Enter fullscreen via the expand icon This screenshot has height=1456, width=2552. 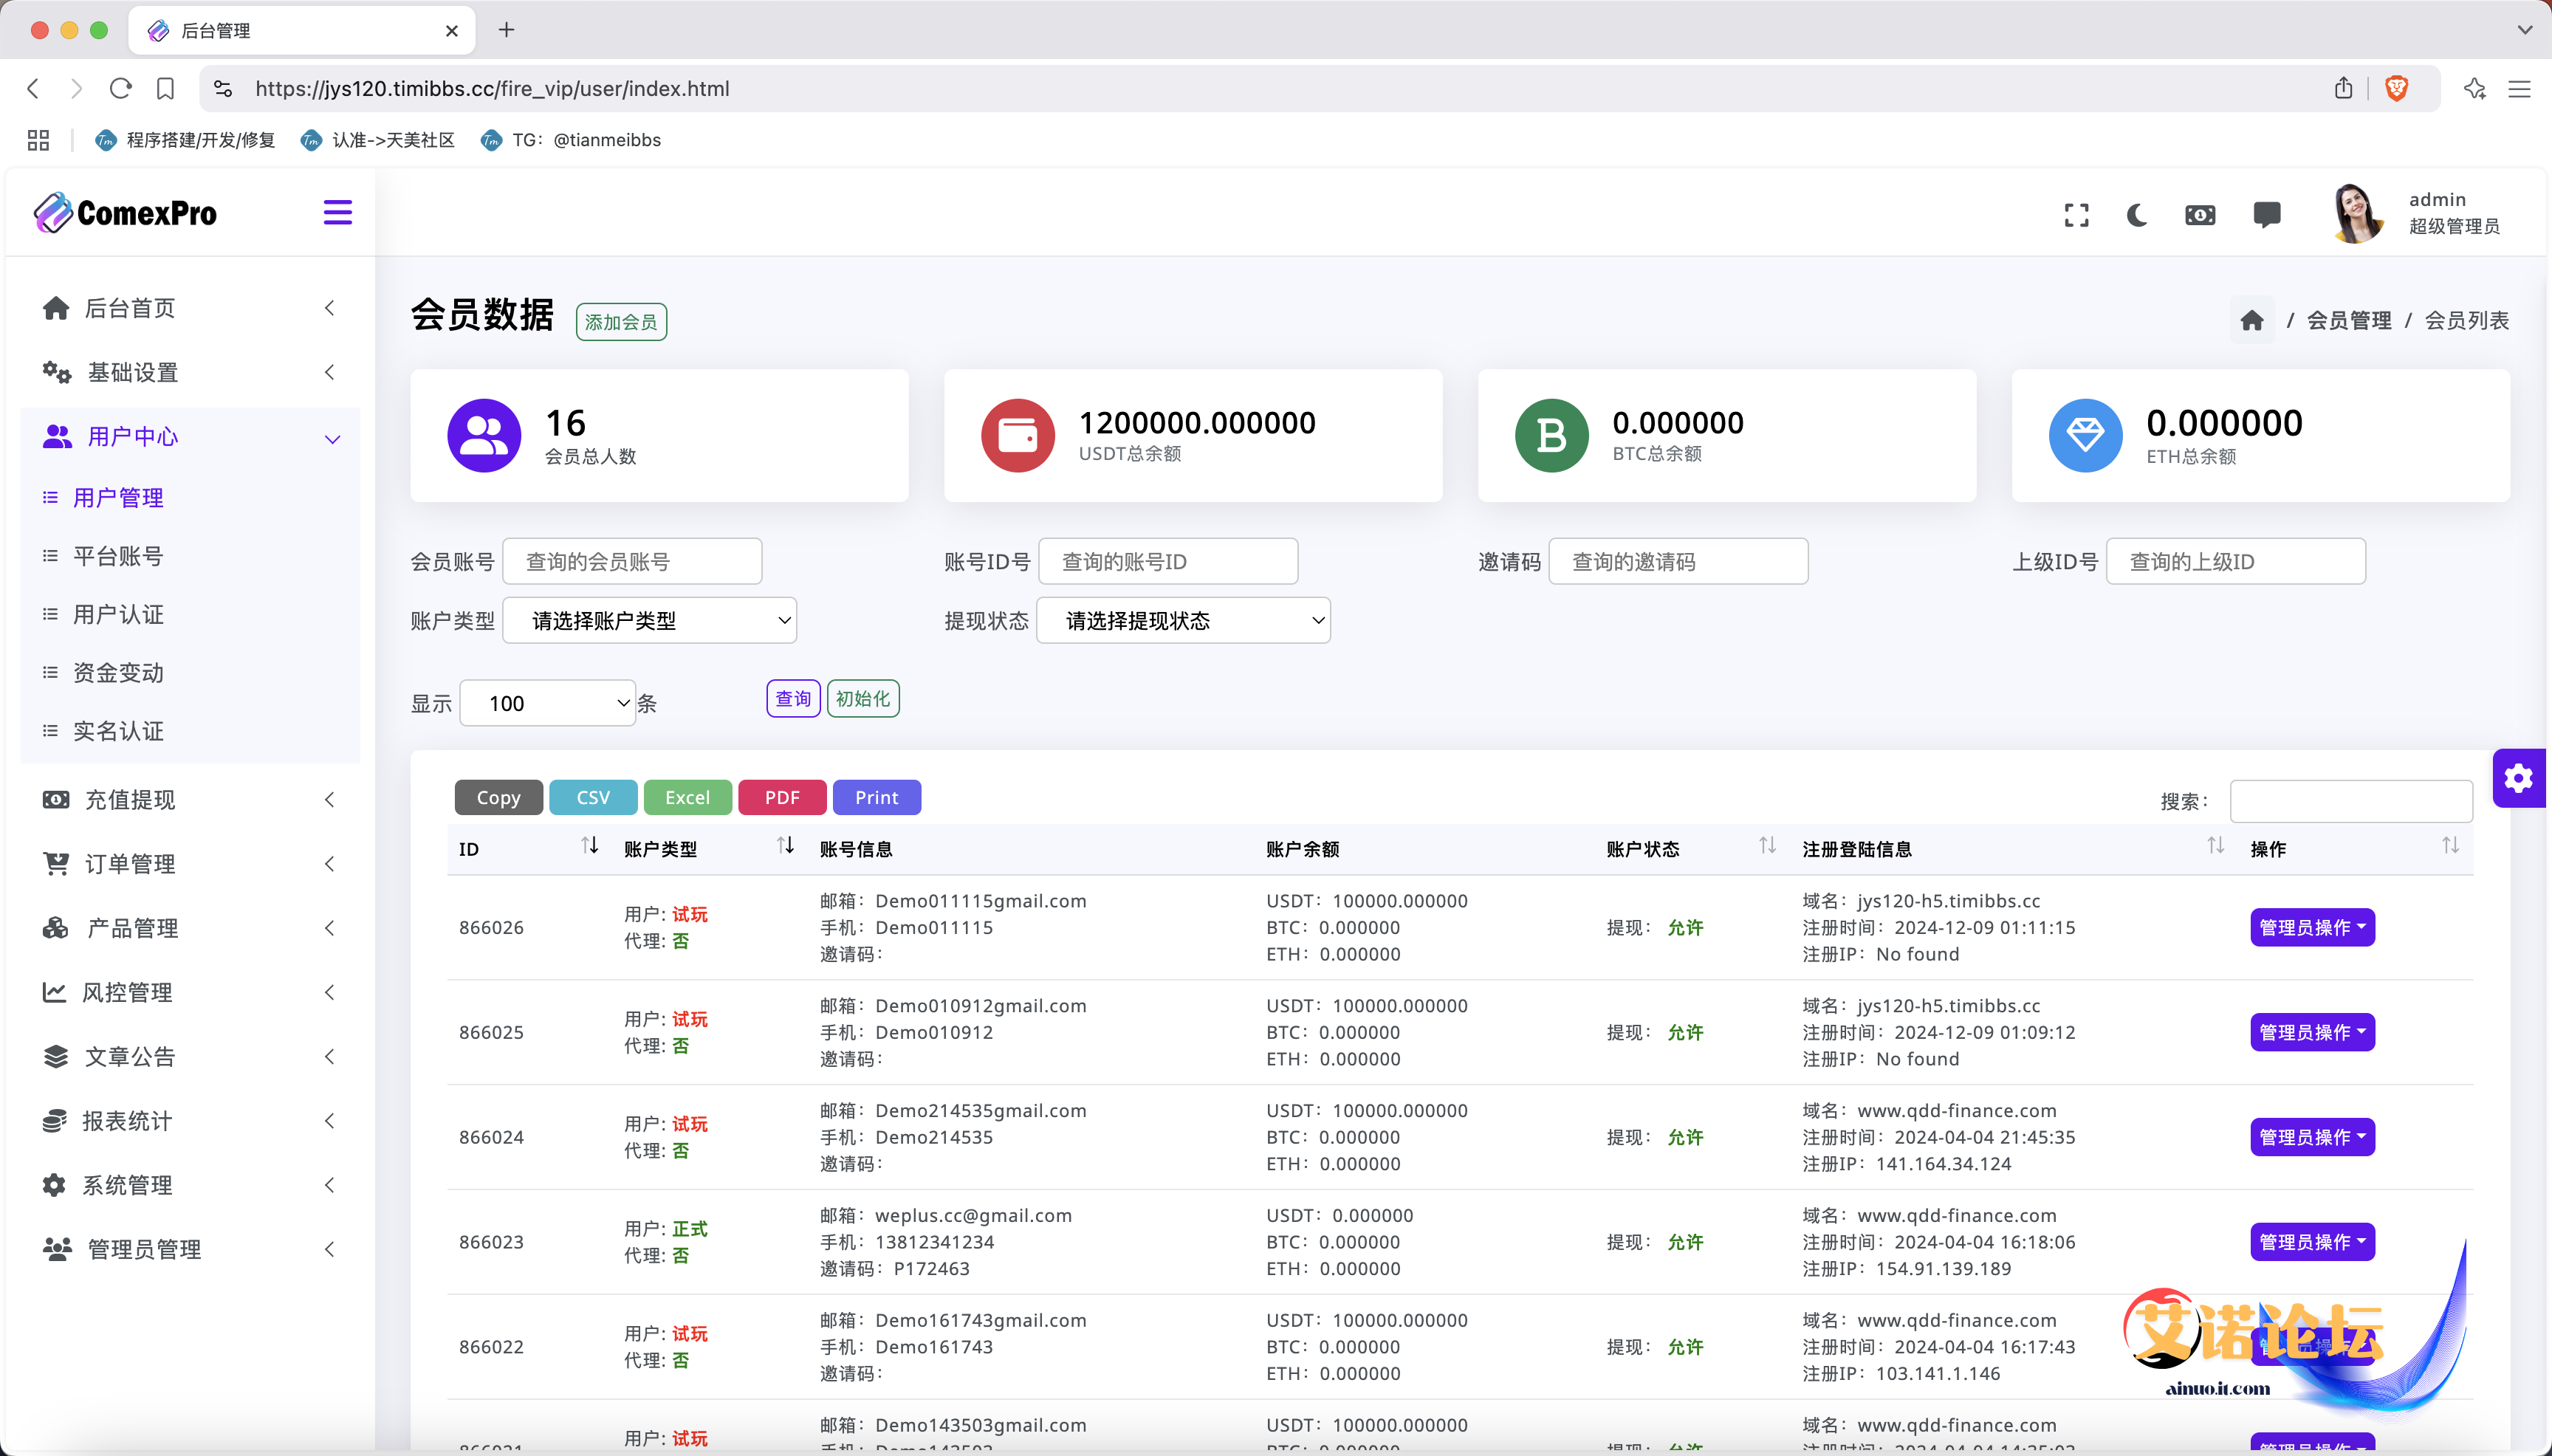click(x=2076, y=215)
